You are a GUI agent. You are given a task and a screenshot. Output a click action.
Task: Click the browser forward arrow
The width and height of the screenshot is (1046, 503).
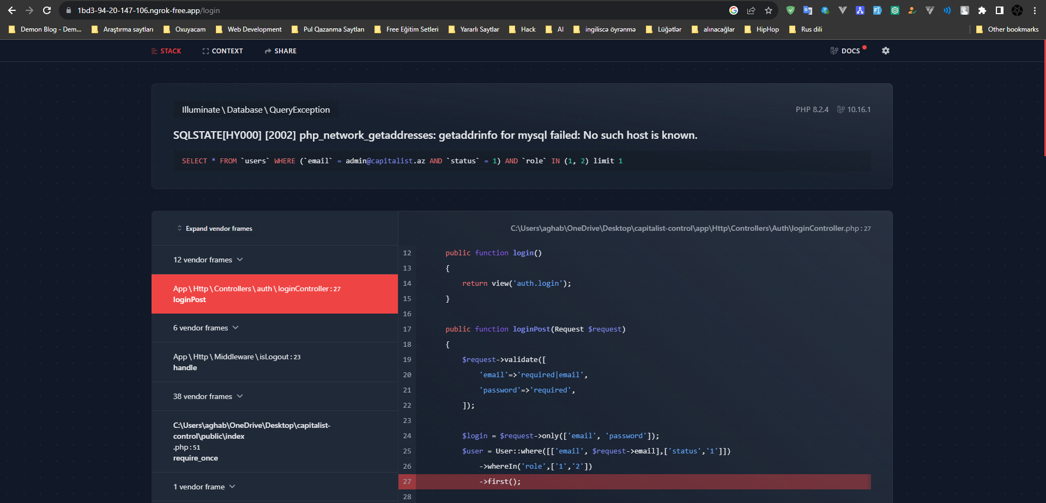click(x=29, y=10)
